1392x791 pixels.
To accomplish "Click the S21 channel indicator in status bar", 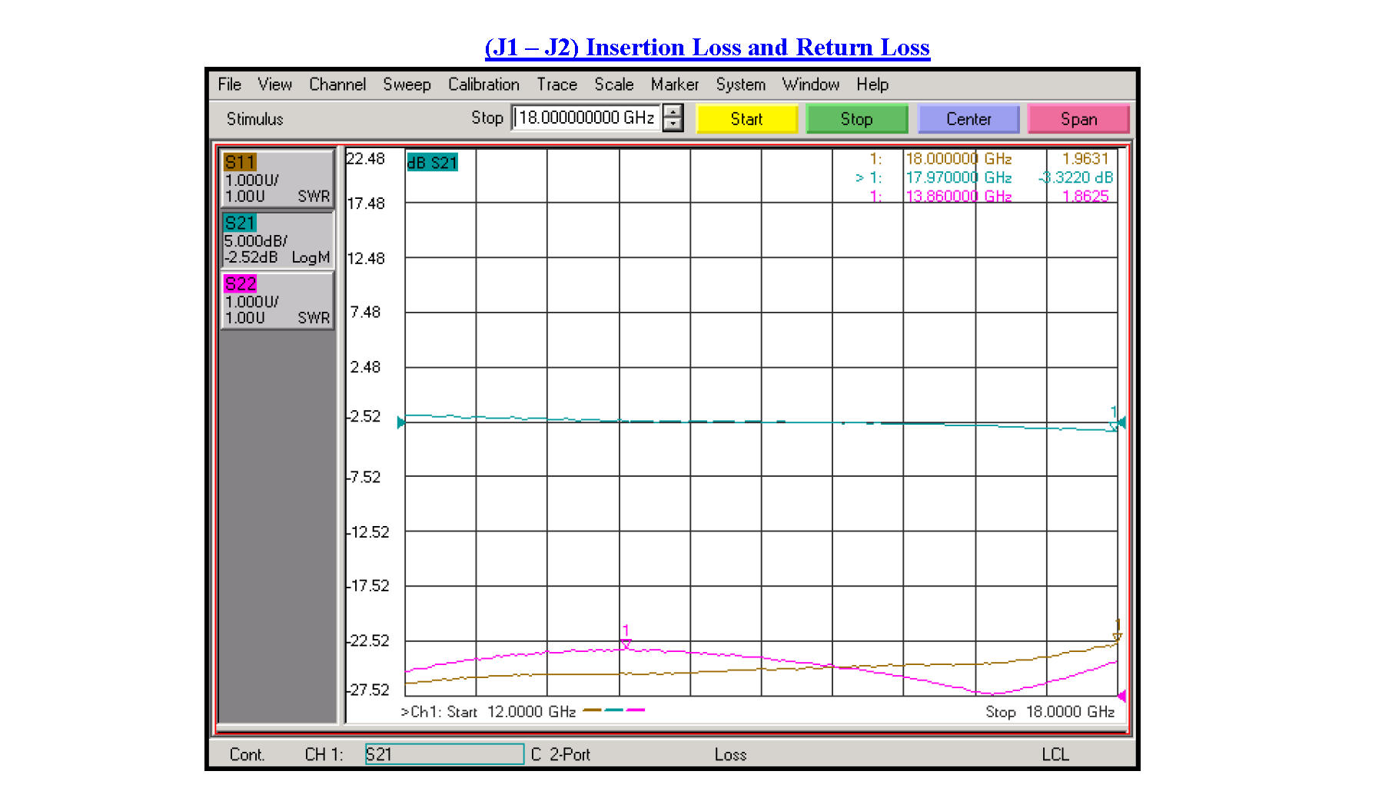I will (x=444, y=754).
